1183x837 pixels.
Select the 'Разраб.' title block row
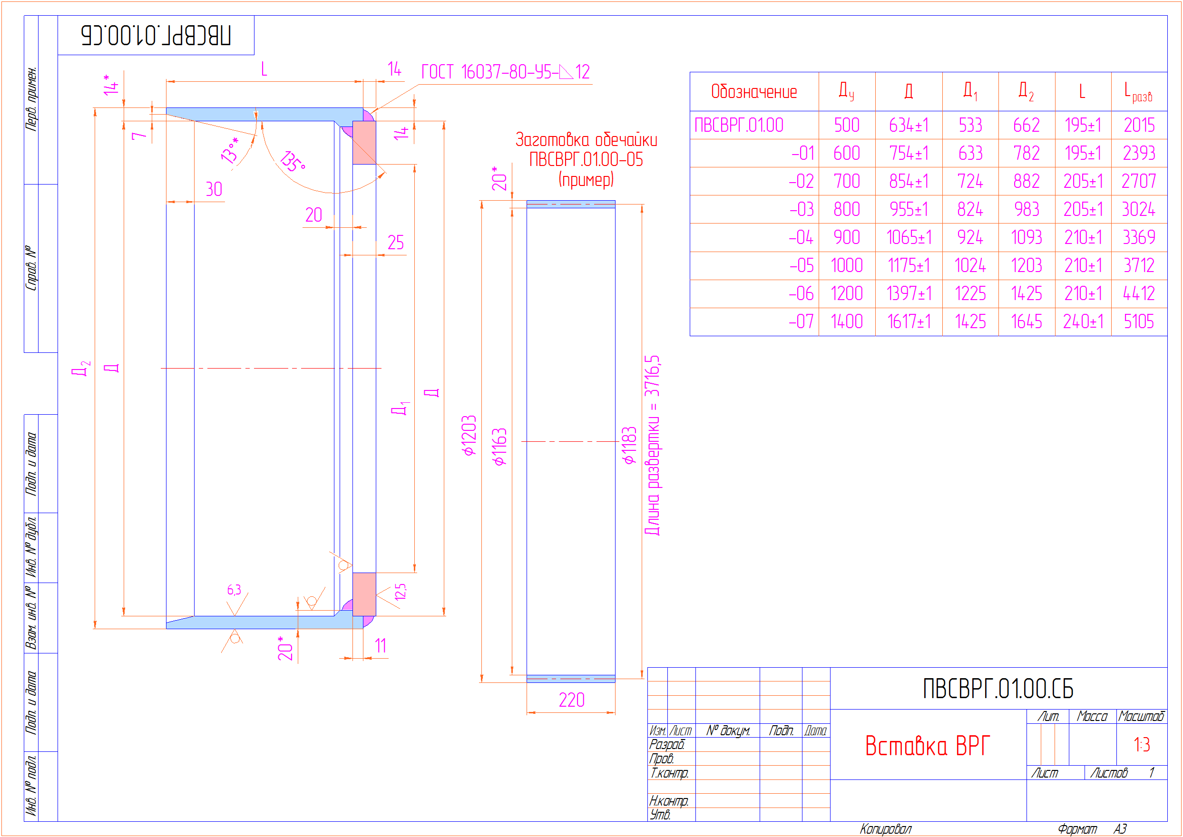[667, 745]
